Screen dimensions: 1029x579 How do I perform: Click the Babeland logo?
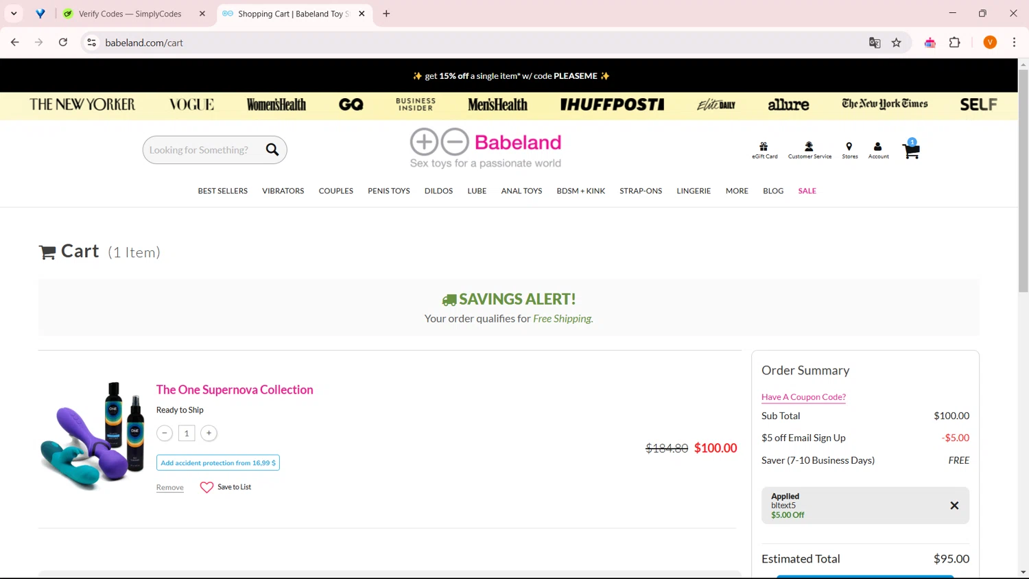coord(486,148)
